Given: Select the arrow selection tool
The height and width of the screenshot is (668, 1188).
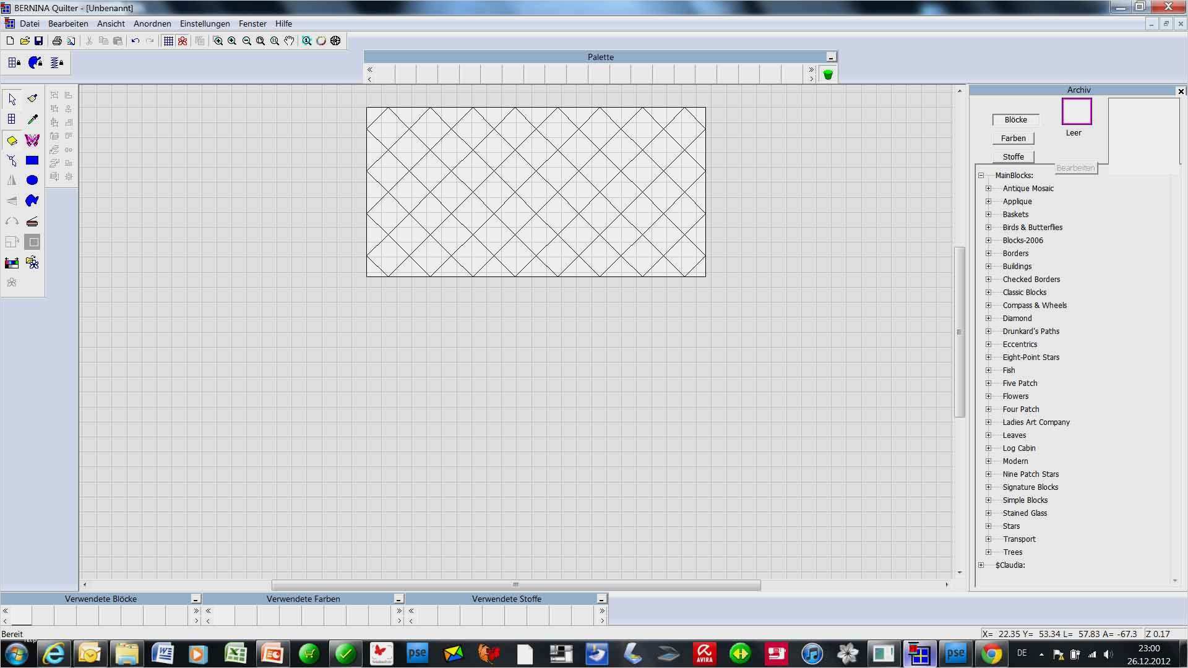Looking at the screenshot, I should [x=12, y=99].
